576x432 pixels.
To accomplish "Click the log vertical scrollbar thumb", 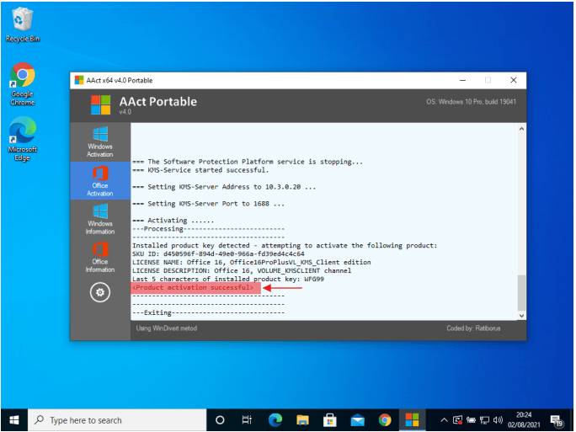I will [x=521, y=293].
